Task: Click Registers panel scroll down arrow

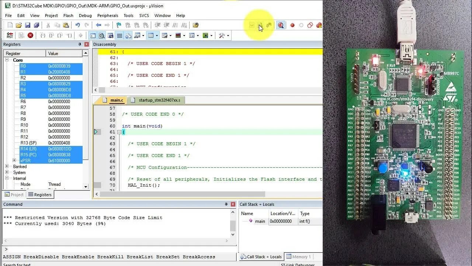Action: tap(86, 187)
